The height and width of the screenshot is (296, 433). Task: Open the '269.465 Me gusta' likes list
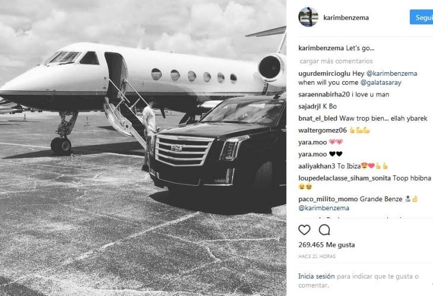click(326, 244)
